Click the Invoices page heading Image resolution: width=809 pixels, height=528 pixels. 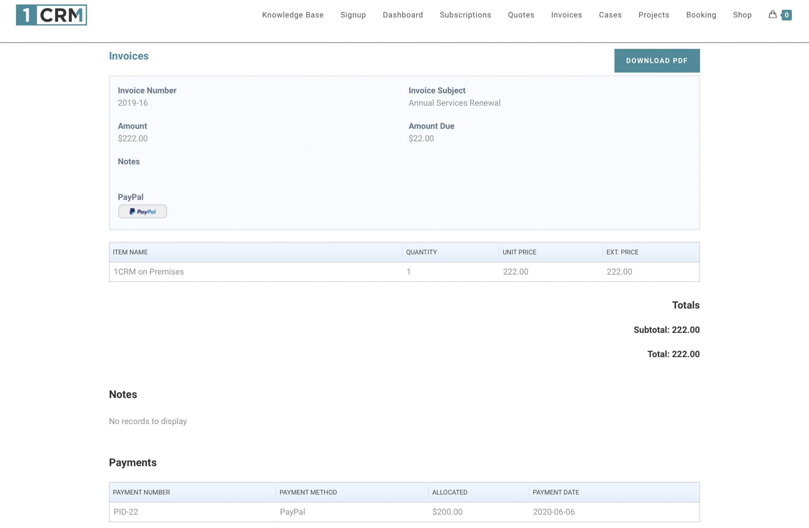click(129, 56)
